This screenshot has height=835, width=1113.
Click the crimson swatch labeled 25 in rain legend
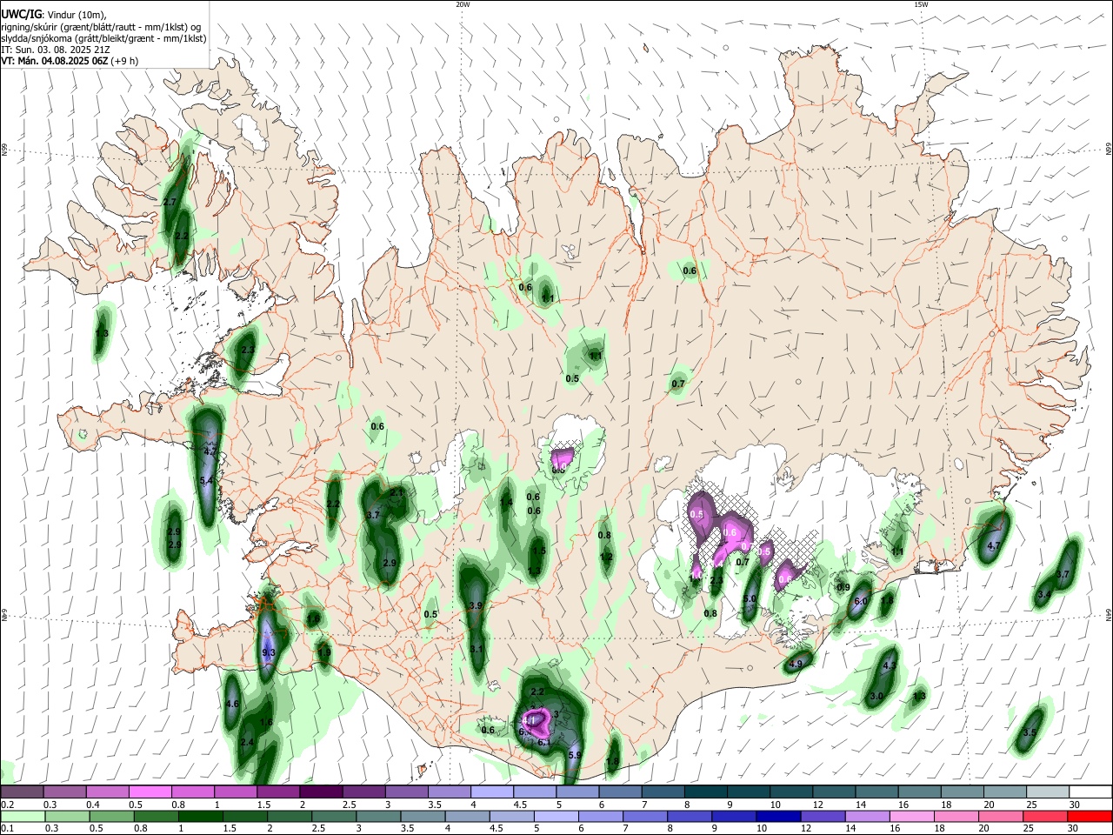pyautogui.click(x=1045, y=817)
